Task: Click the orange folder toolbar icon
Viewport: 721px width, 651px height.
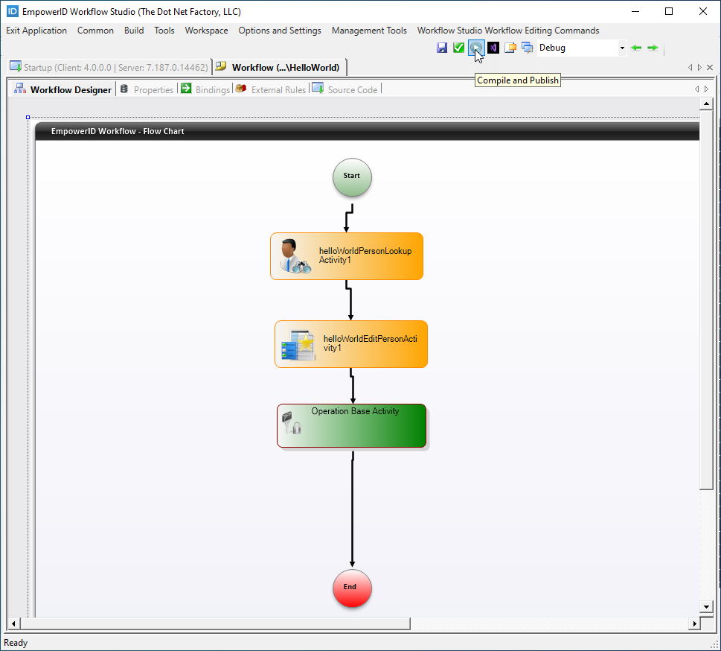Action: click(x=510, y=47)
